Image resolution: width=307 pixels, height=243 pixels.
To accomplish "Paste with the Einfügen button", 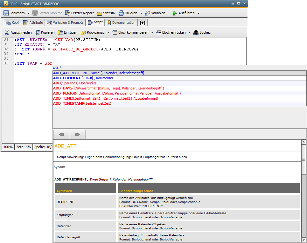I will (x=67, y=32).
